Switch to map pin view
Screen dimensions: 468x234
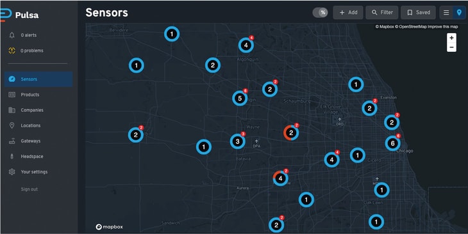459,13
